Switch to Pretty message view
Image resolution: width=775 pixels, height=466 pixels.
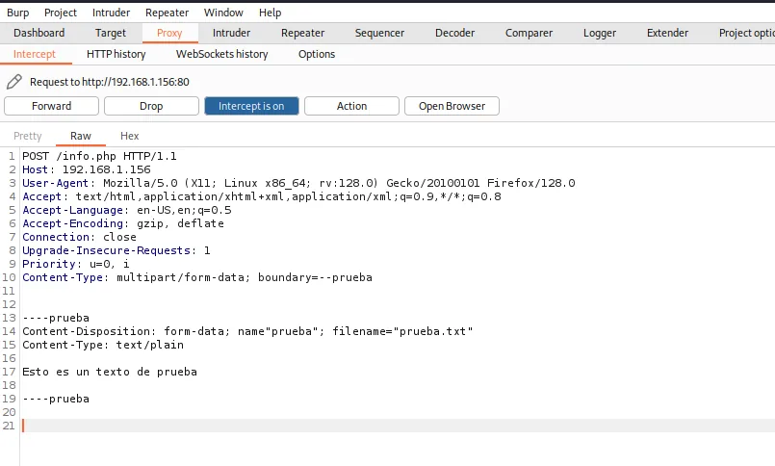[28, 136]
